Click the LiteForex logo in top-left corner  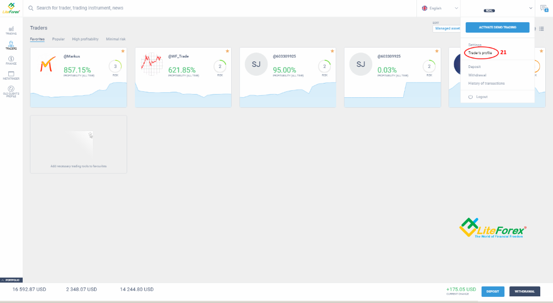[x=11, y=8]
